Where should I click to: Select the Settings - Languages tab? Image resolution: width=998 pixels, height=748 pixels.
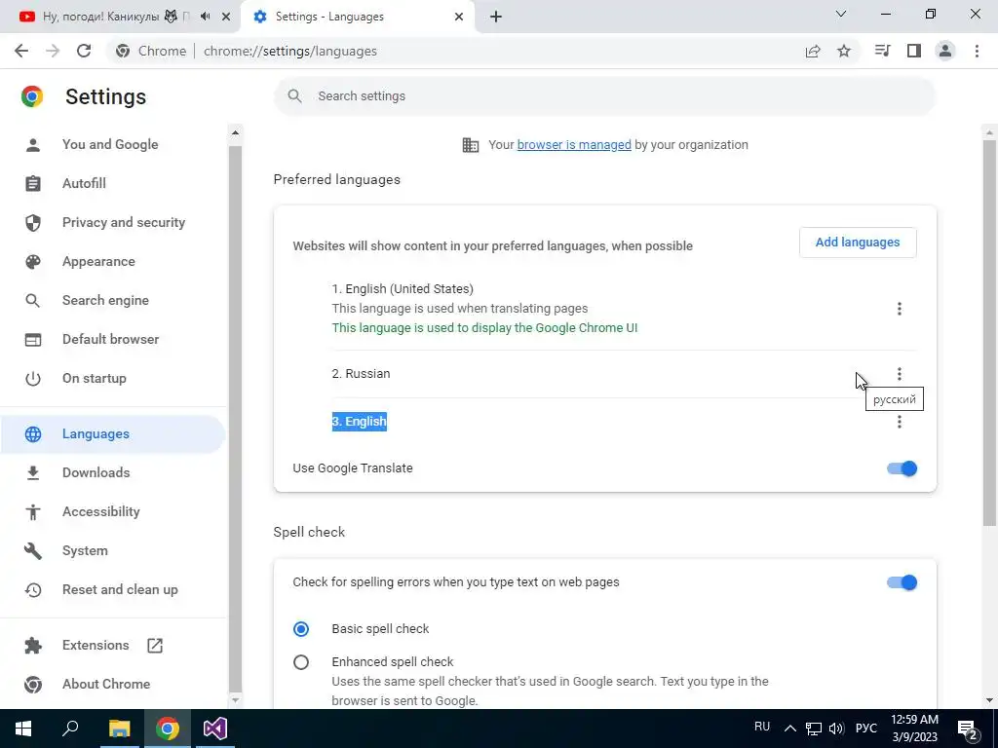click(x=357, y=17)
